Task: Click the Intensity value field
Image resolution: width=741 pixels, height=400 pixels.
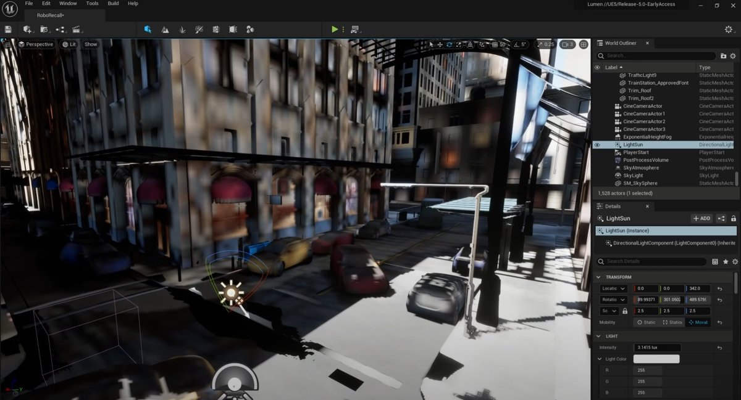Action: pyautogui.click(x=657, y=348)
